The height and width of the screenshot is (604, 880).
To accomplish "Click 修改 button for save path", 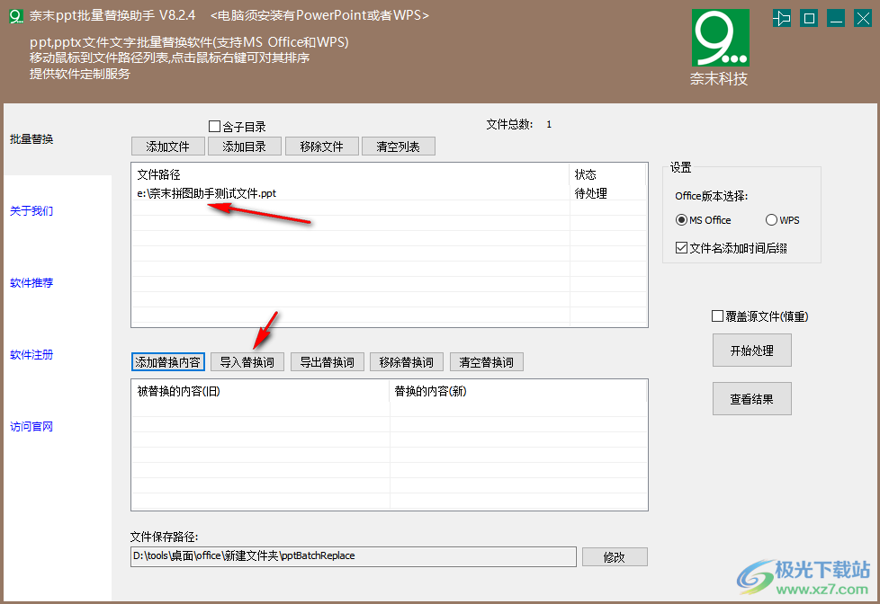I will [615, 557].
